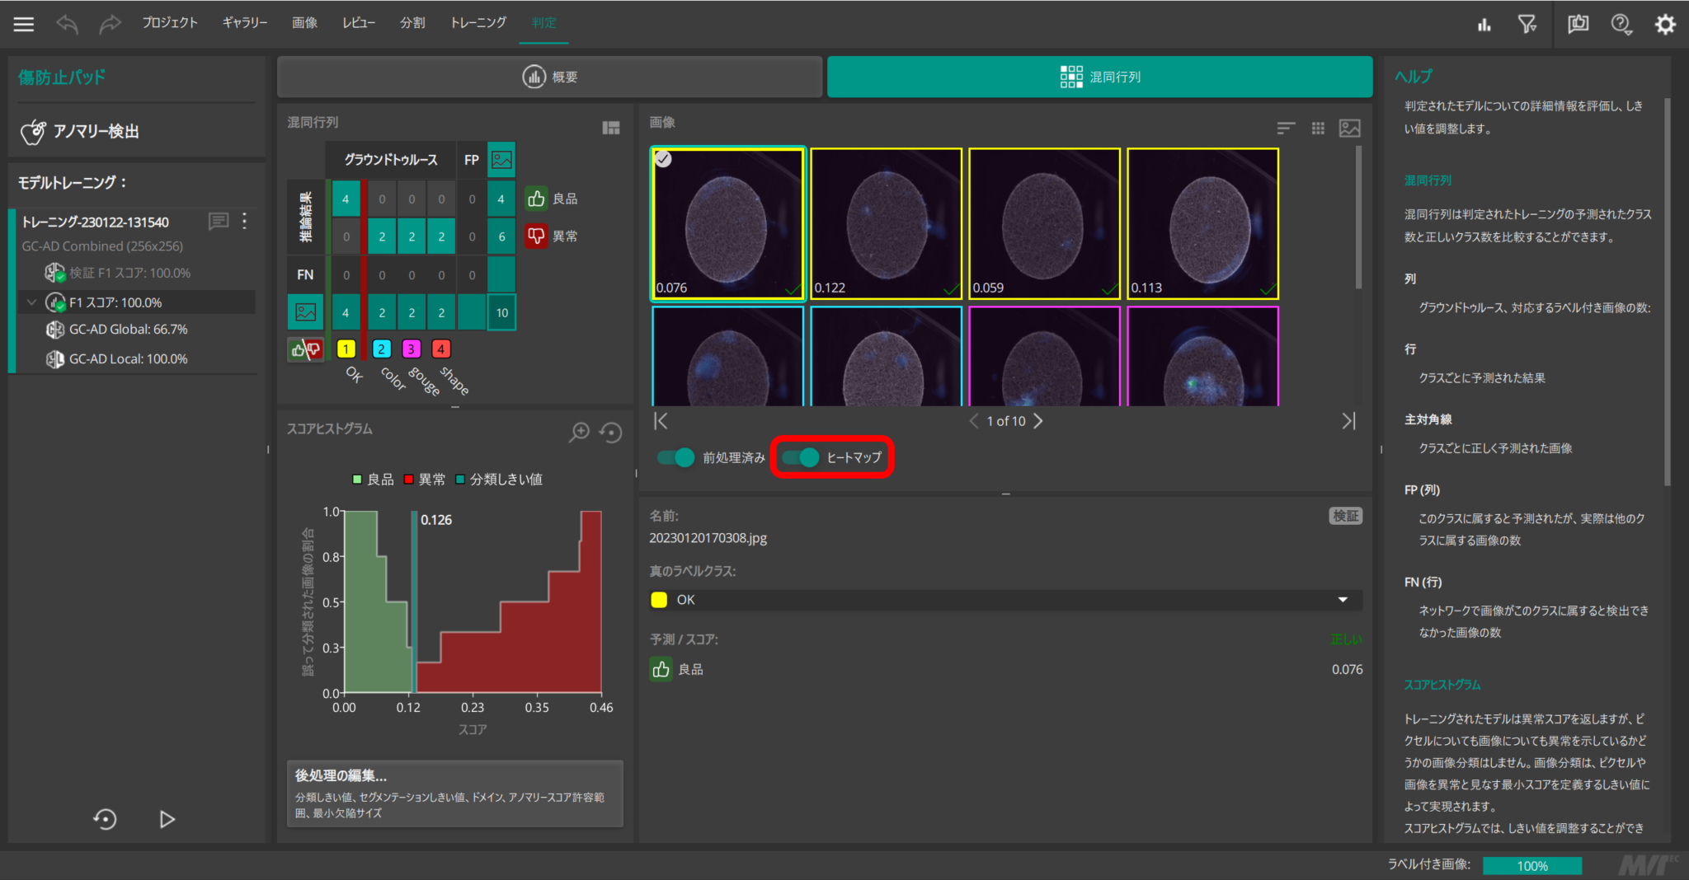Toggle the 前処理済み preprocessed switch
Screen dimensions: 1689x880
pyautogui.click(x=676, y=457)
